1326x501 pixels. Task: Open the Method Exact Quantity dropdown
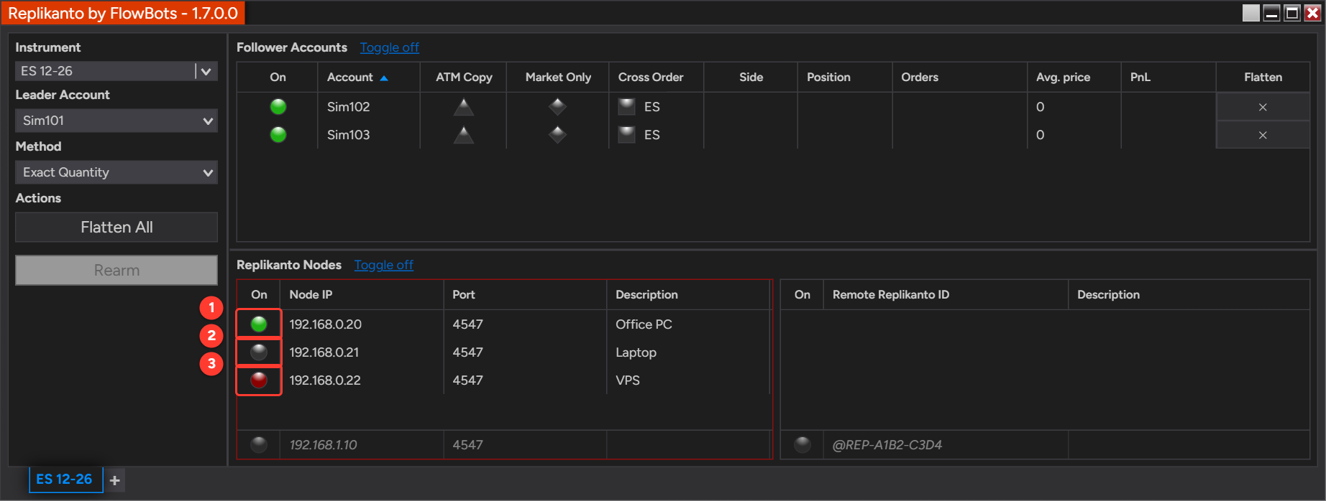[116, 172]
